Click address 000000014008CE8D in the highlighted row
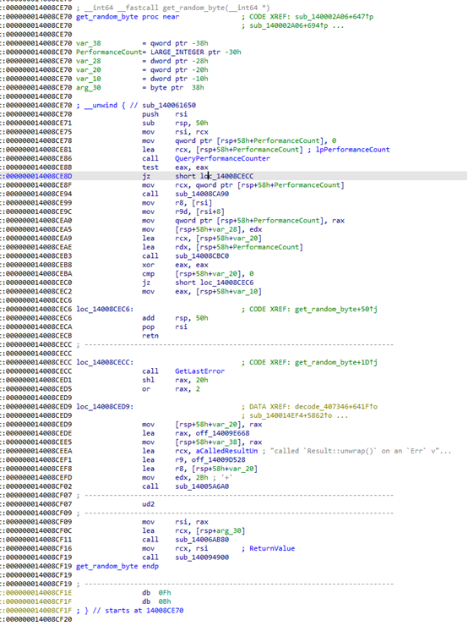The image size is (468, 626). (39, 176)
